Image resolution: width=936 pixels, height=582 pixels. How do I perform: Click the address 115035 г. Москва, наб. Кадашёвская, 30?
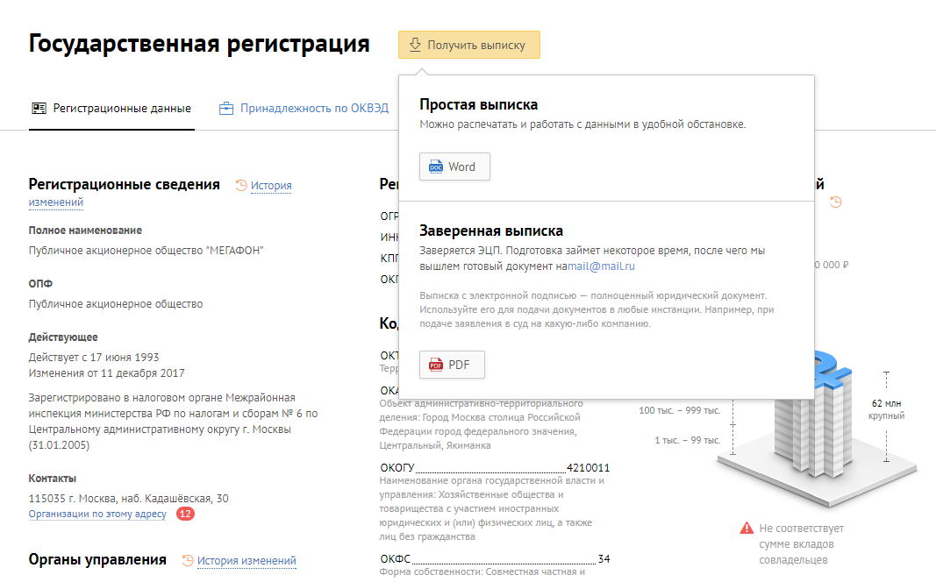click(128, 499)
